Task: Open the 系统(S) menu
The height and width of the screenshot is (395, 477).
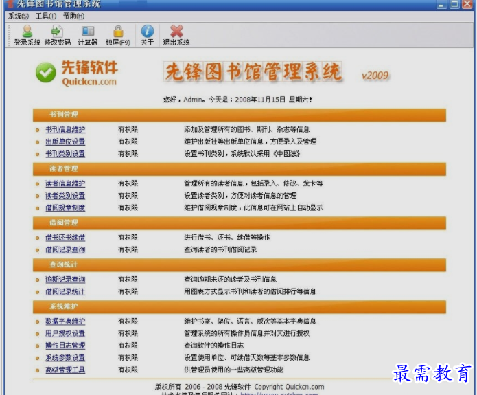Action: point(19,16)
